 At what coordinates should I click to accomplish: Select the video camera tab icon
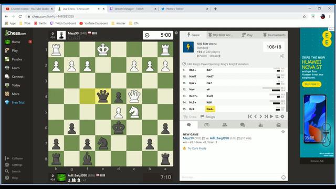tap(279, 125)
